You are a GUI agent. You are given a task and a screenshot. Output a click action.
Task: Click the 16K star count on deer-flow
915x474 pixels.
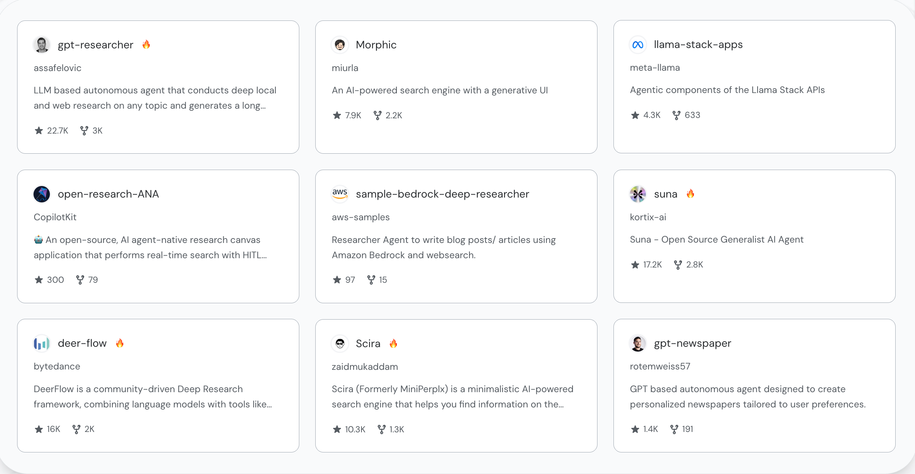[x=53, y=429]
